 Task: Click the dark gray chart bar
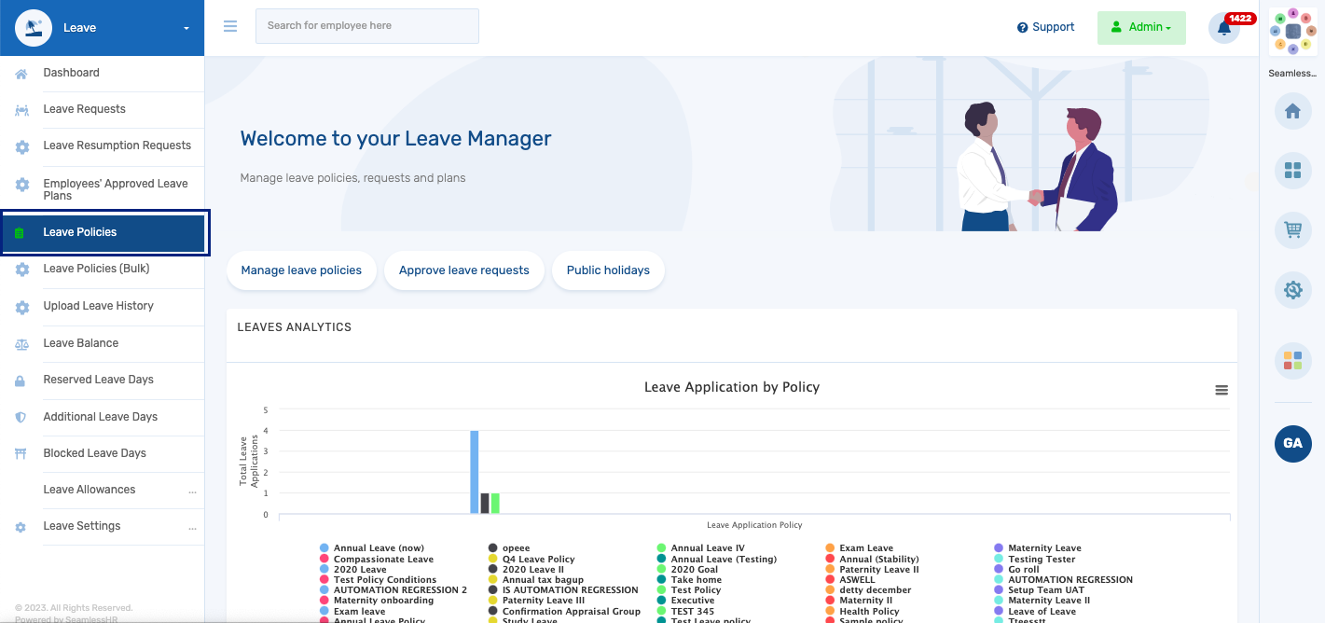coord(485,503)
